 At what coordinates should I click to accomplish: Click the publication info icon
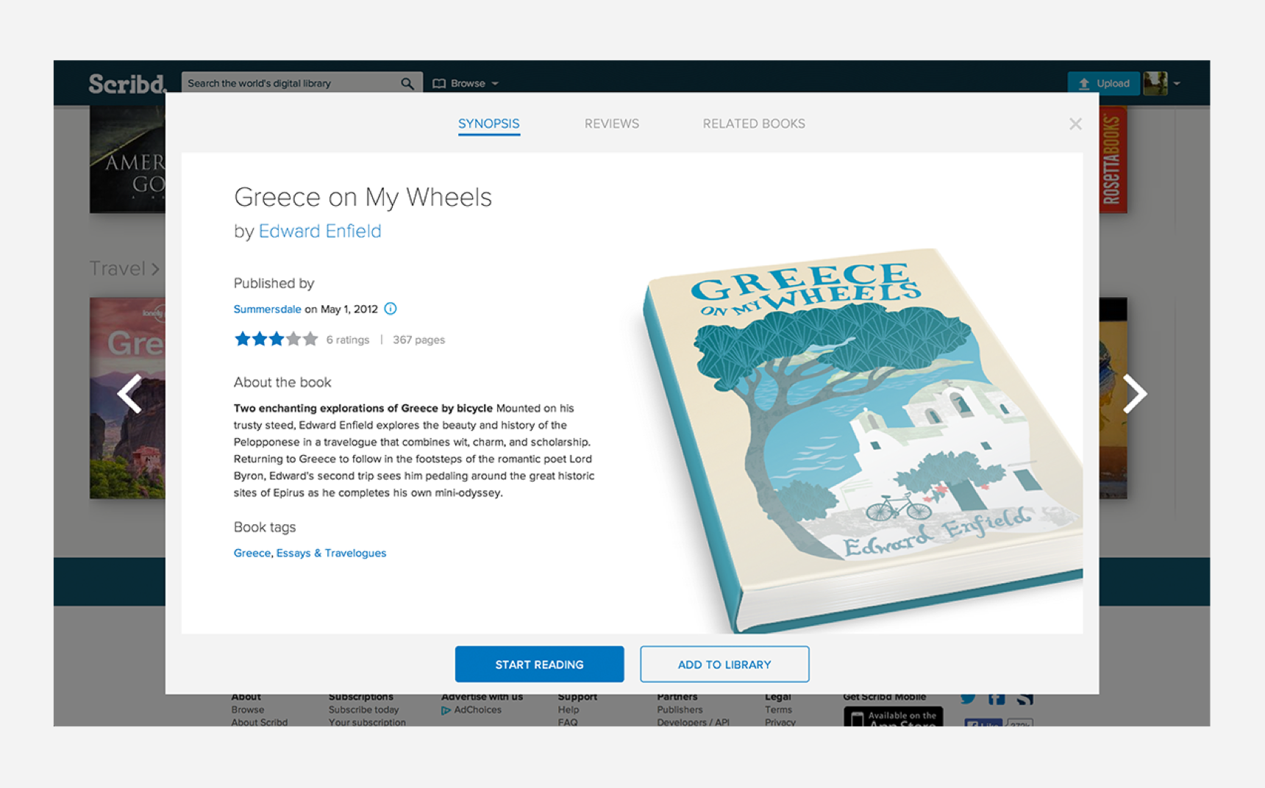coord(391,309)
